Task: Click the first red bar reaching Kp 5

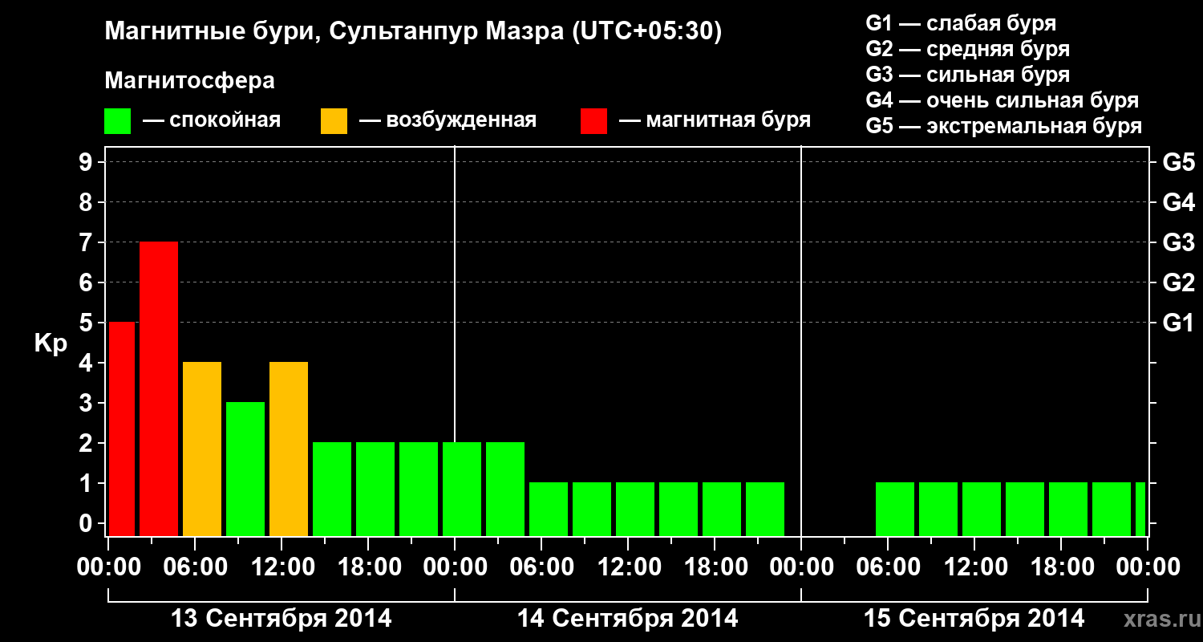Action: click(122, 429)
